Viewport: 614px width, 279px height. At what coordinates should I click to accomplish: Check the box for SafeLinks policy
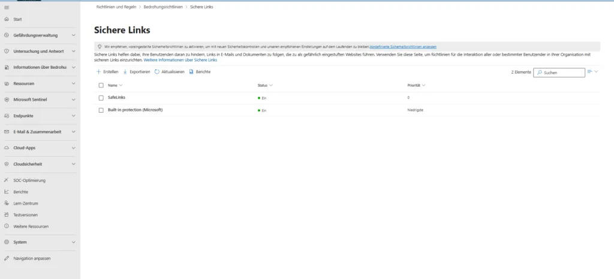click(x=101, y=98)
